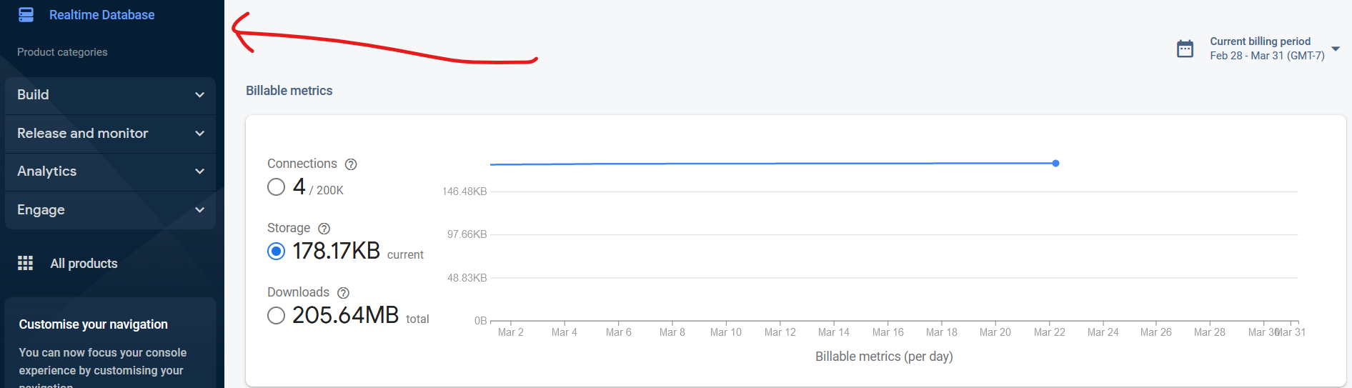The width and height of the screenshot is (1352, 388).
Task: Expand the Build category chevron
Action: 200,95
